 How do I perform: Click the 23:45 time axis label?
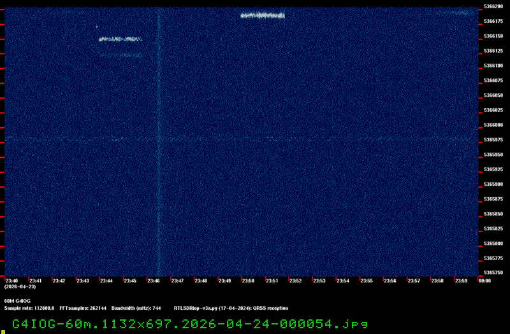pyautogui.click(x=130, y=281)
